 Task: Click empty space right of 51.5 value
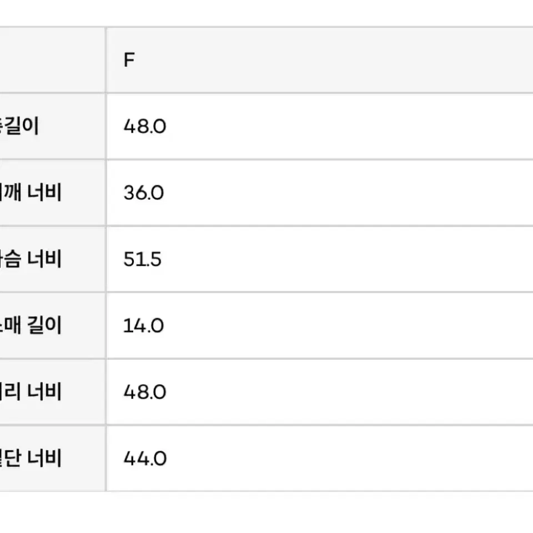click(346, 259)
